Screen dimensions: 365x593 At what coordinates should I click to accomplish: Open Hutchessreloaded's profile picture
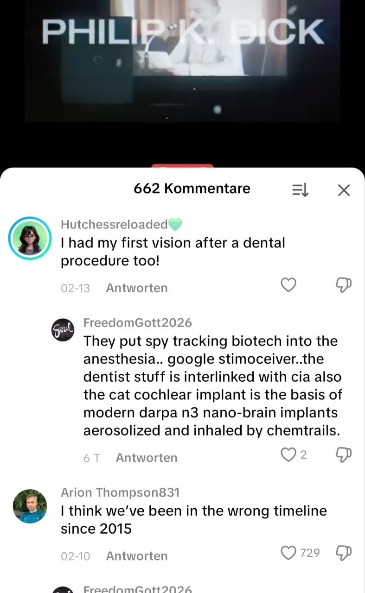coord(30,238)
